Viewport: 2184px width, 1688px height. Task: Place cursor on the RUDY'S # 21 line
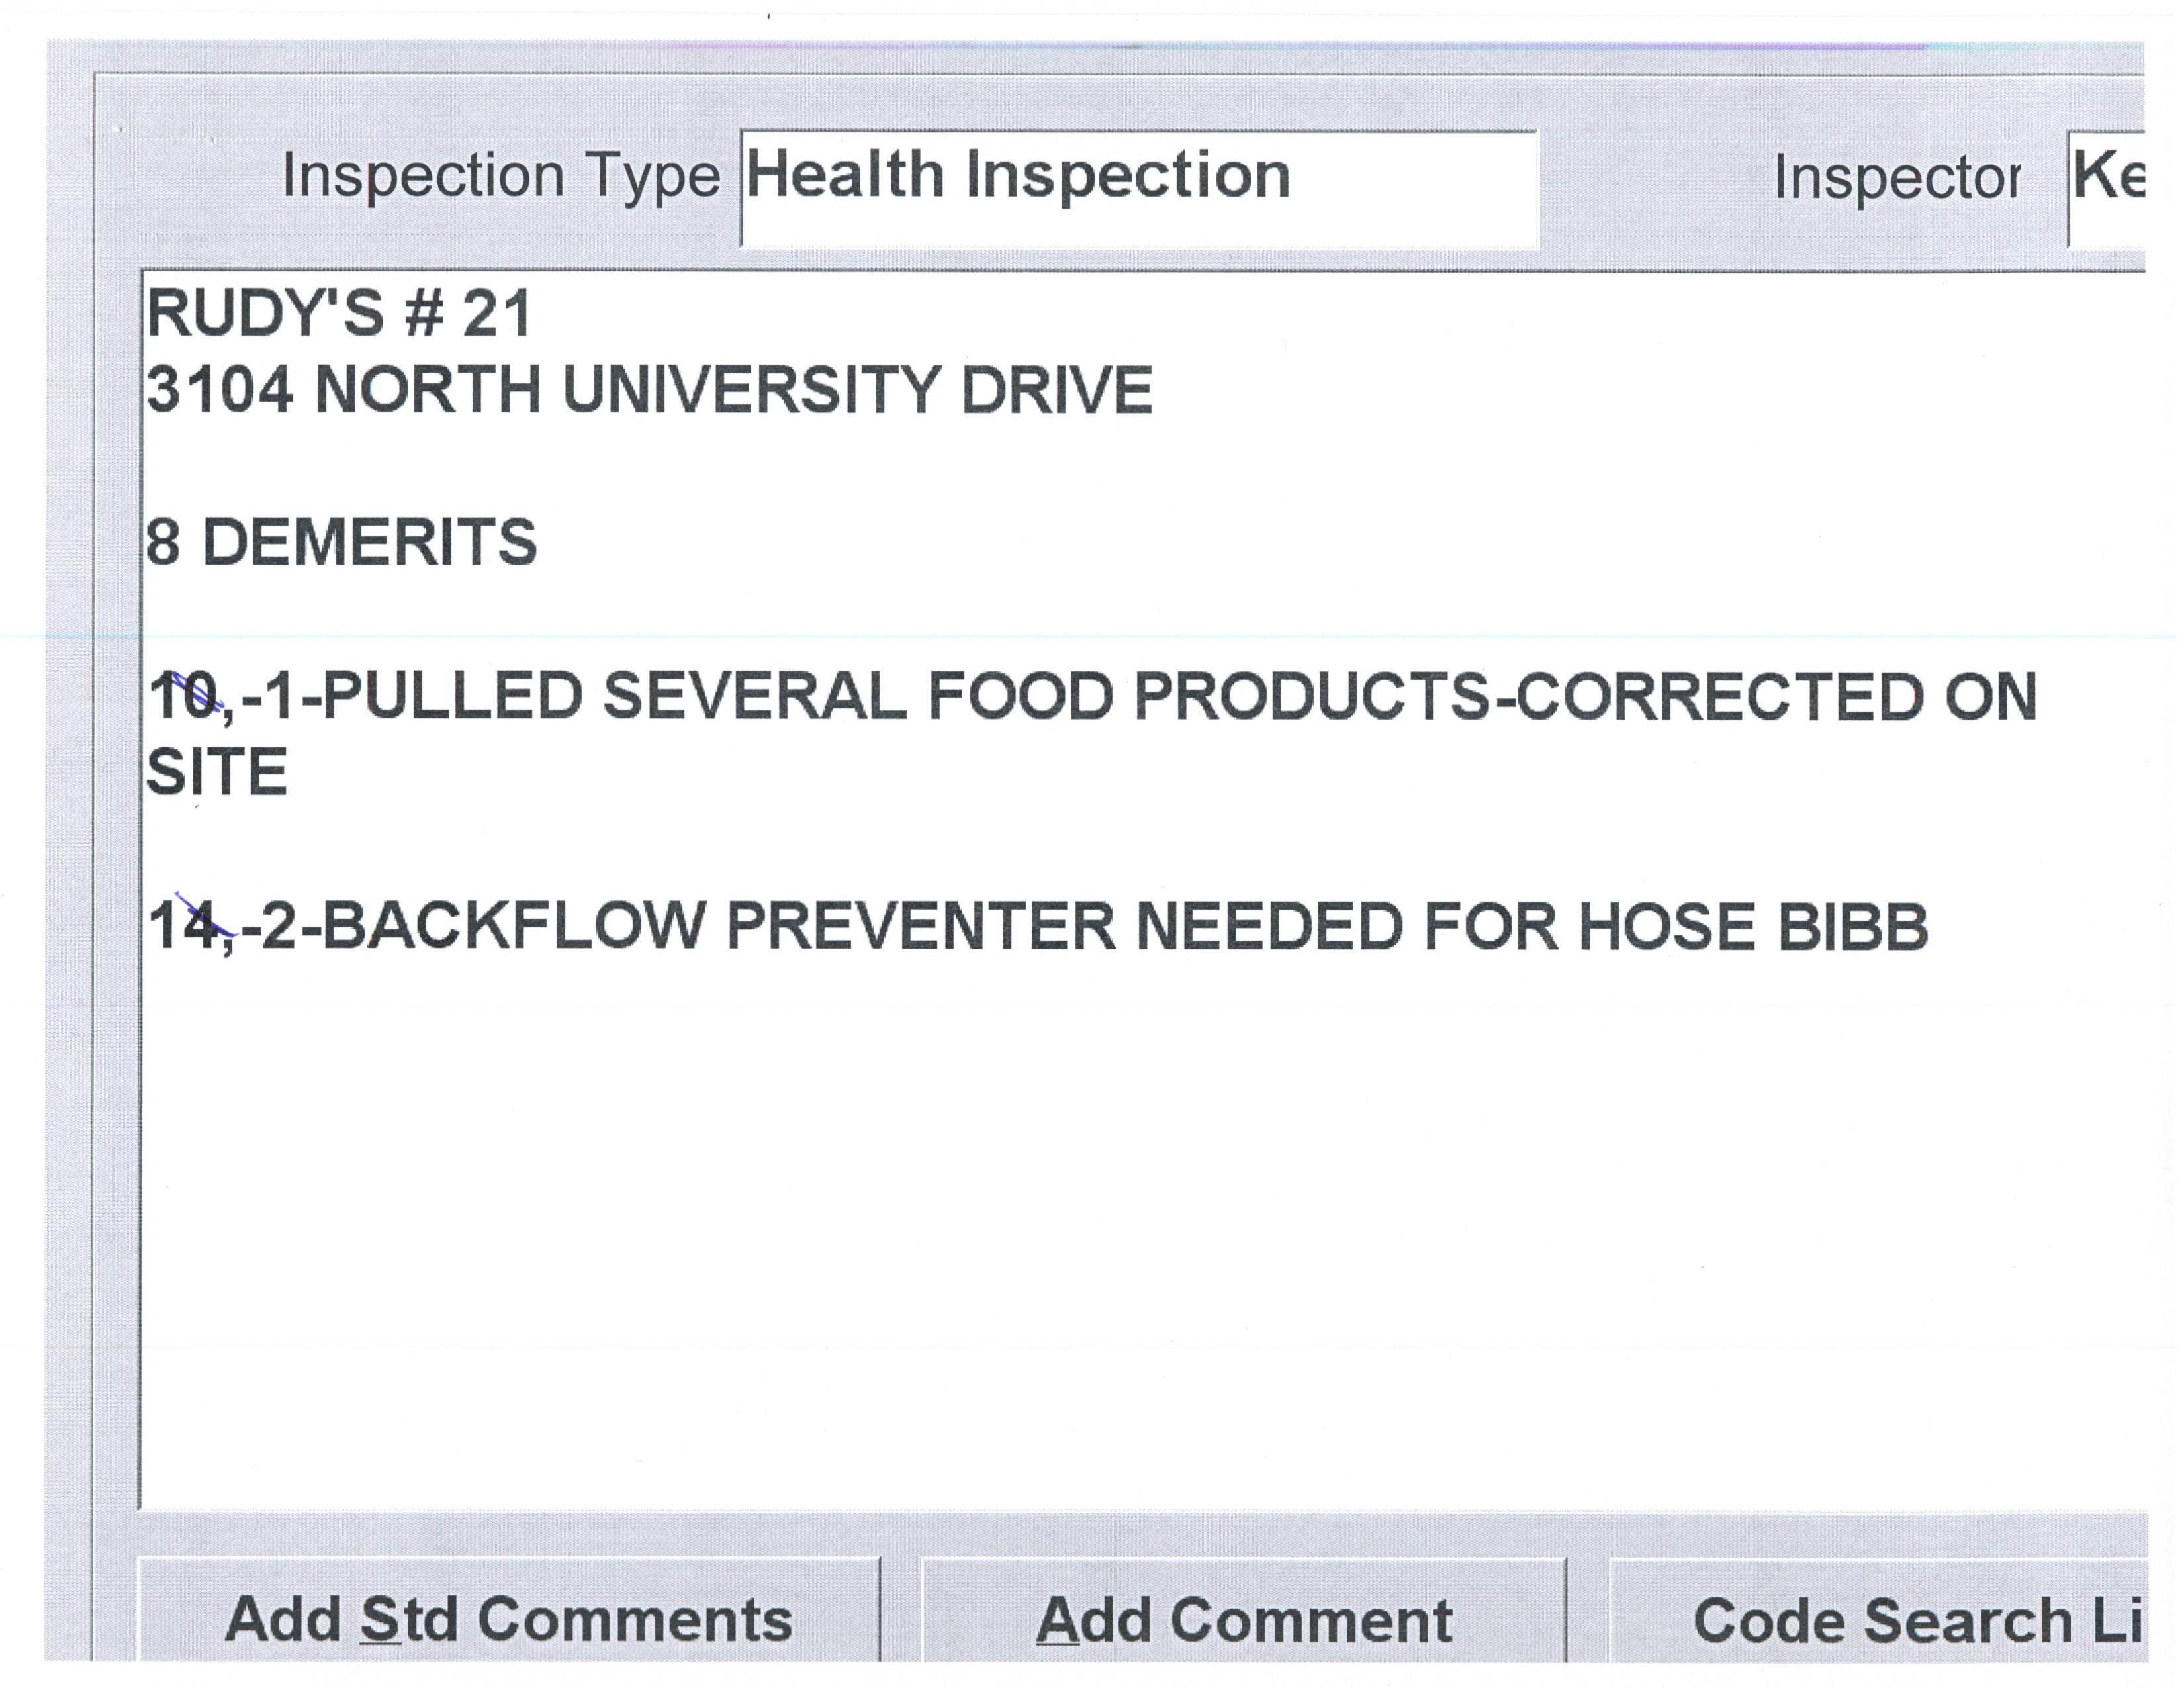coord(338,313)
